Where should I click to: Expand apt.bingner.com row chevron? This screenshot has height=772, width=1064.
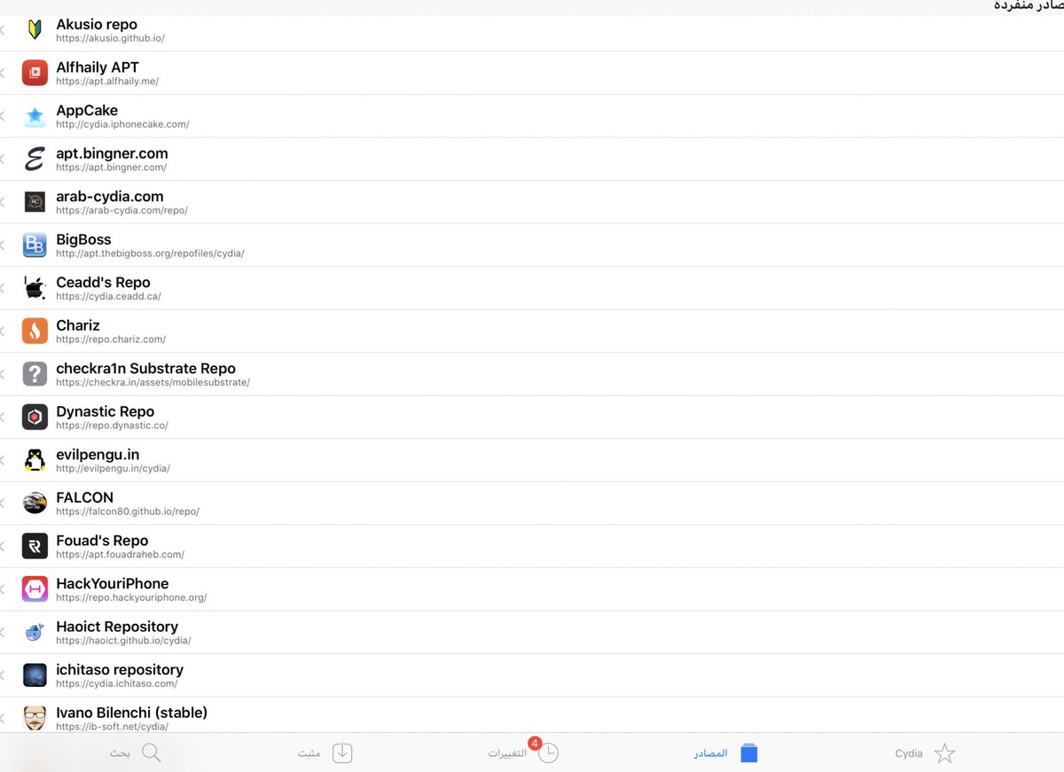pos(3,159)
